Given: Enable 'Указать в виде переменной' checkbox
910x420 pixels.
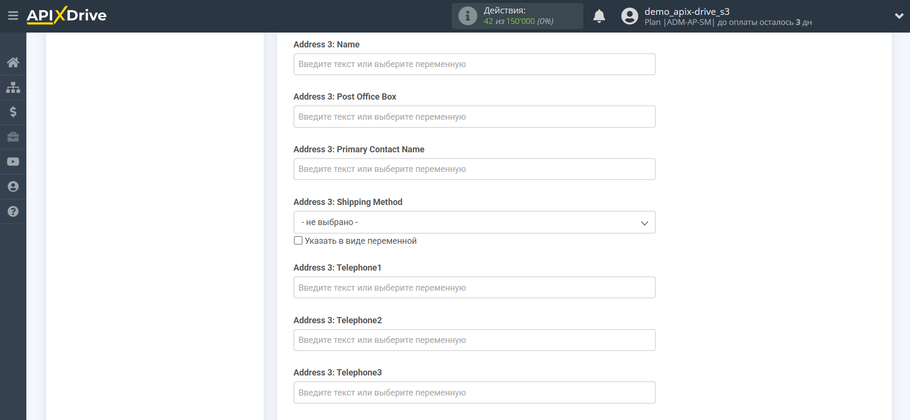Looking at the screenshot, I should click(298, 240).
